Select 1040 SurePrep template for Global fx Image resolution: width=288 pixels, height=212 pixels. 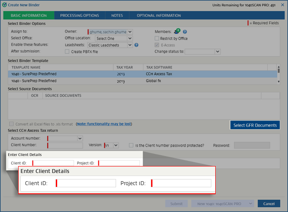click(142, 81)
